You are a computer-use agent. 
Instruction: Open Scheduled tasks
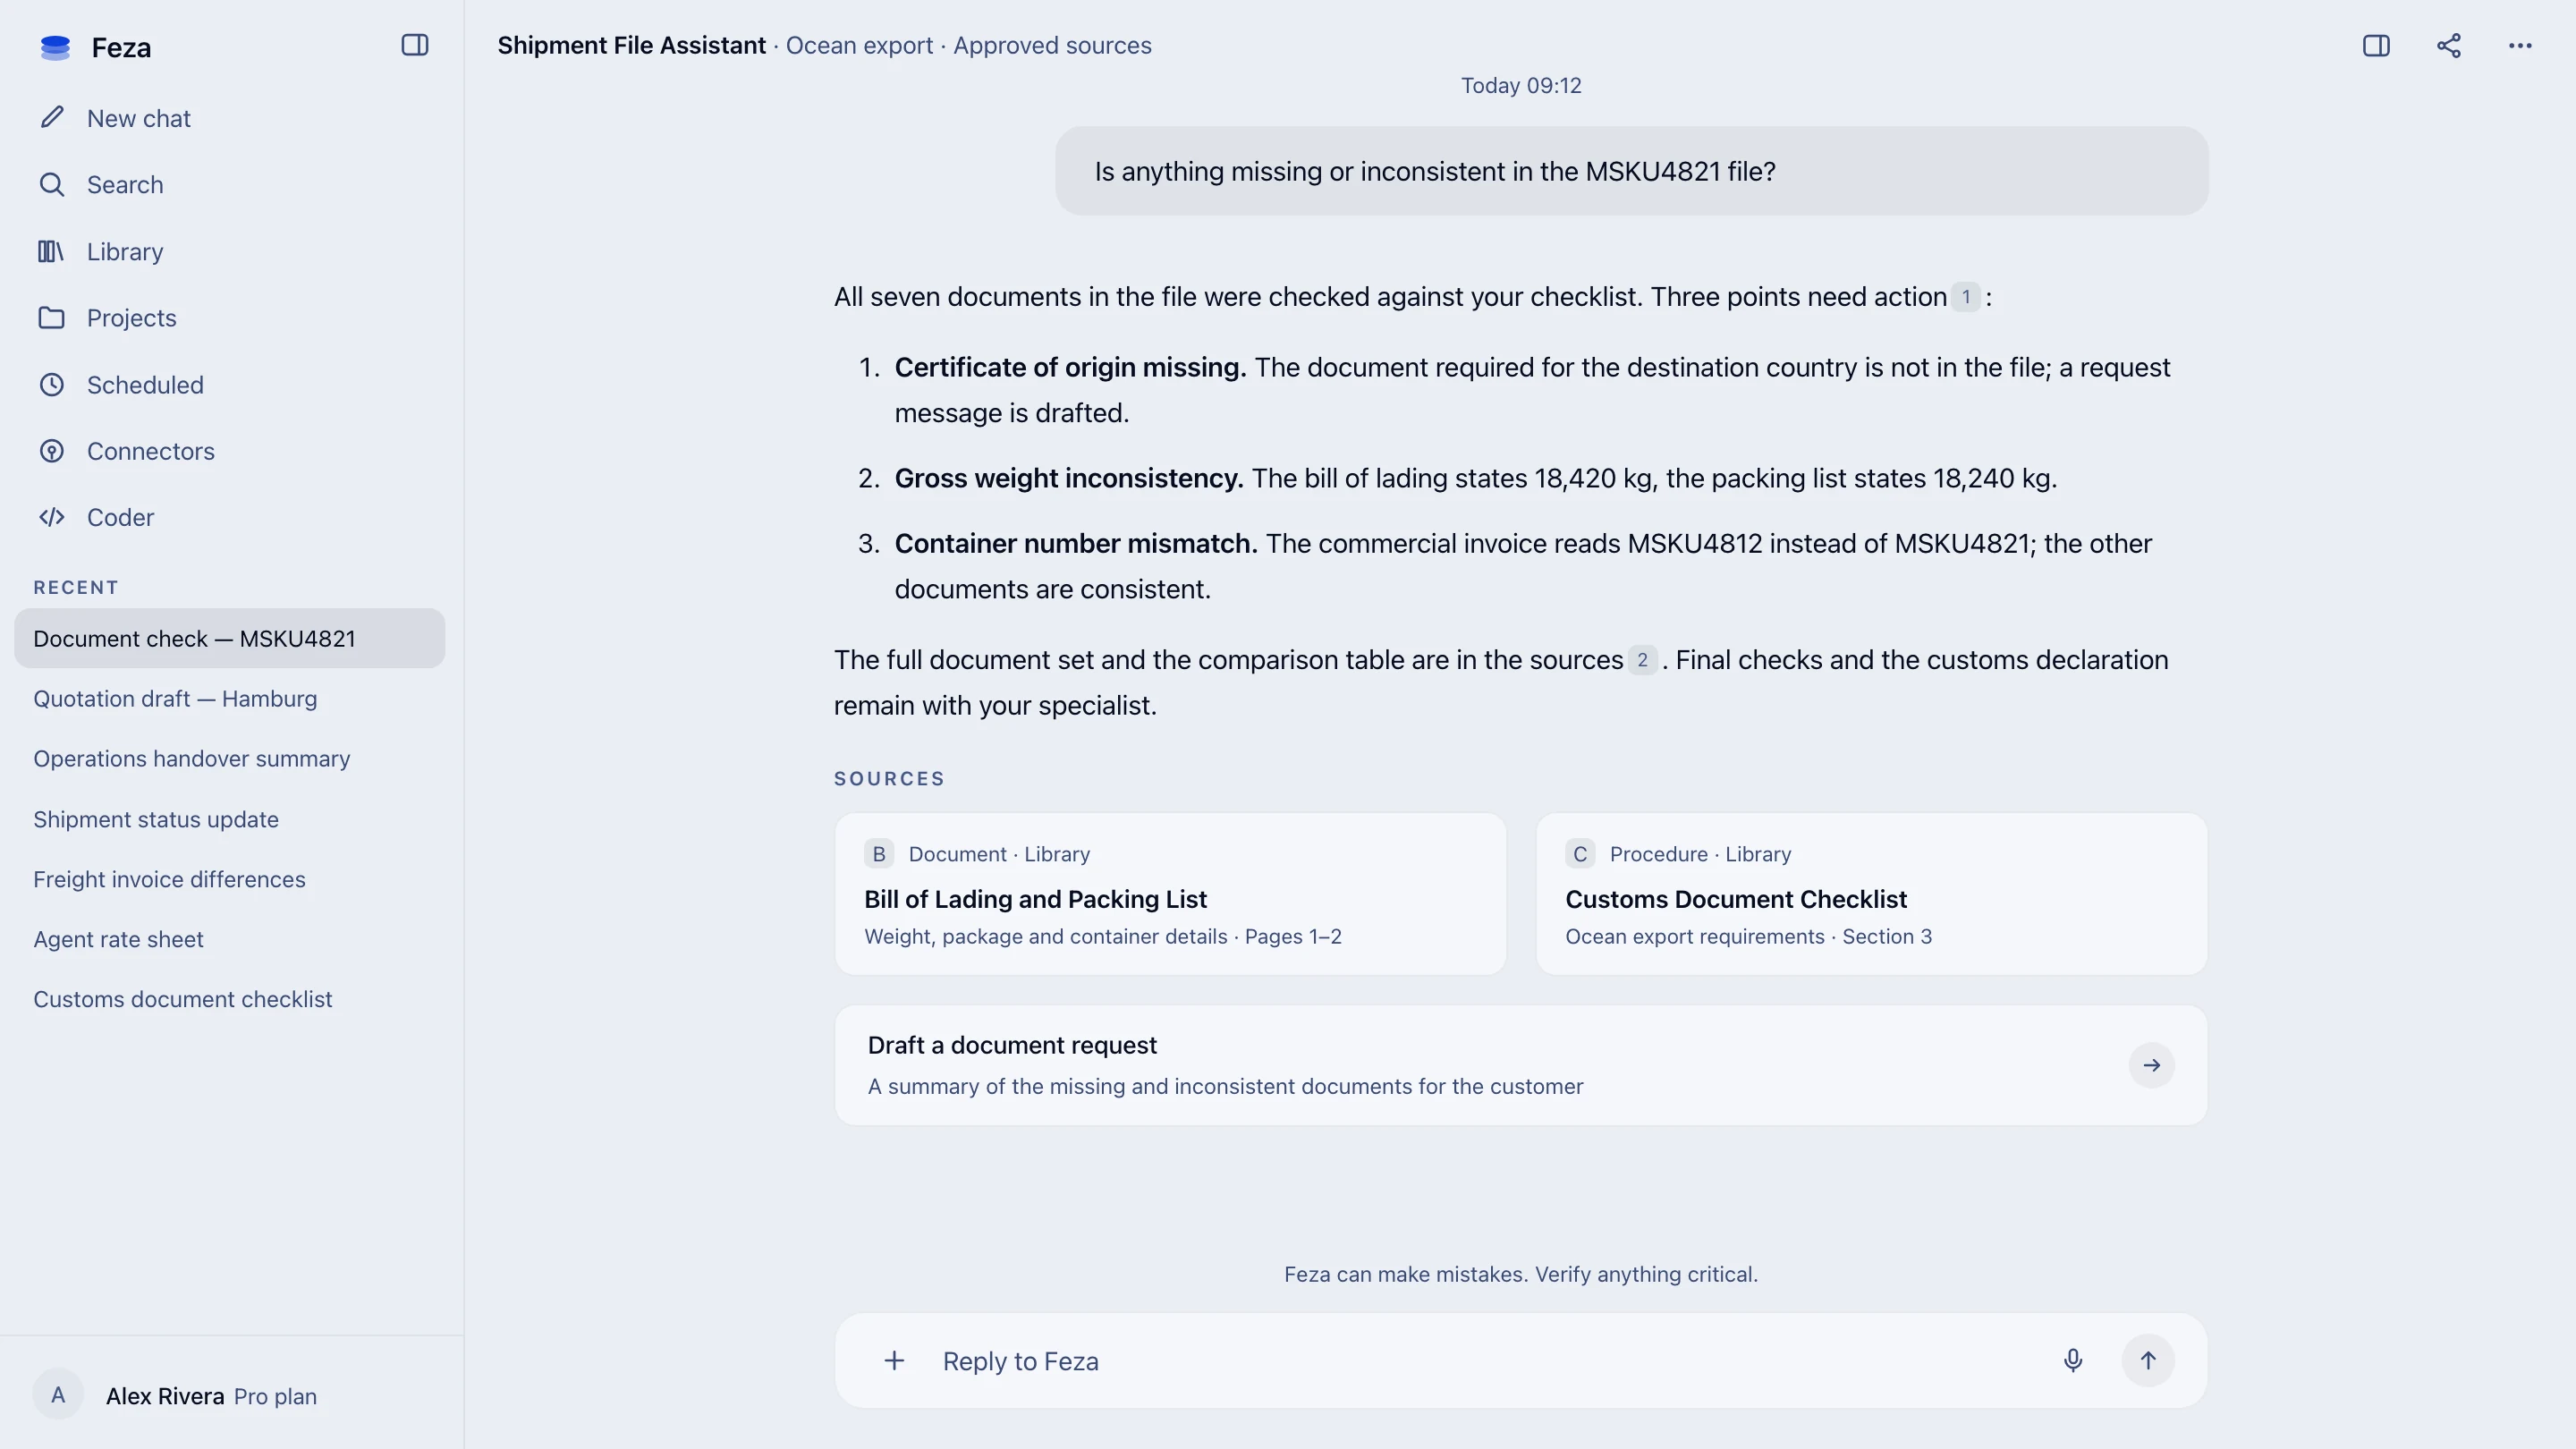pos(231,385)
